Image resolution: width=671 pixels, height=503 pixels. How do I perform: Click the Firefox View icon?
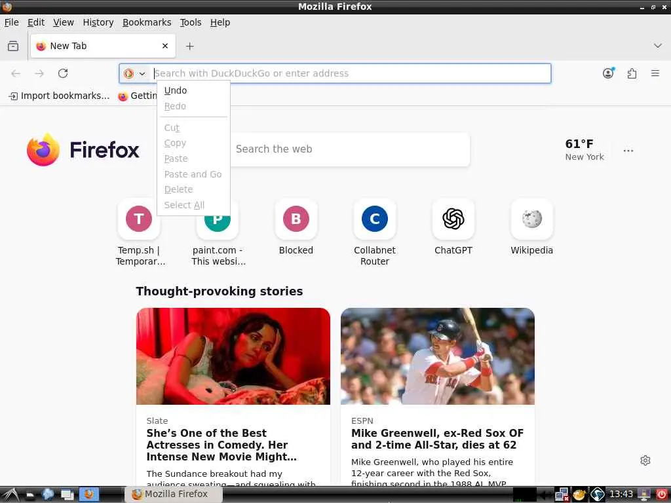(13, 46)
